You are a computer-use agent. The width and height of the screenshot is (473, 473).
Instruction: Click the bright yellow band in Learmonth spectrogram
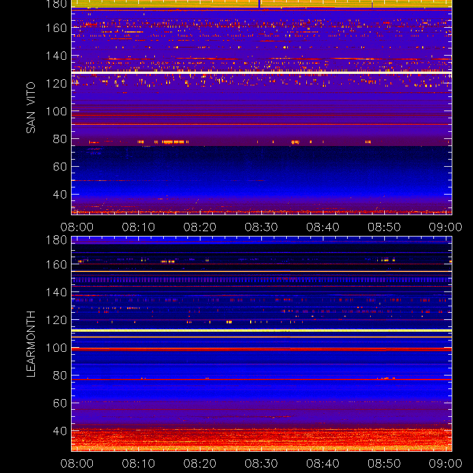261,331
